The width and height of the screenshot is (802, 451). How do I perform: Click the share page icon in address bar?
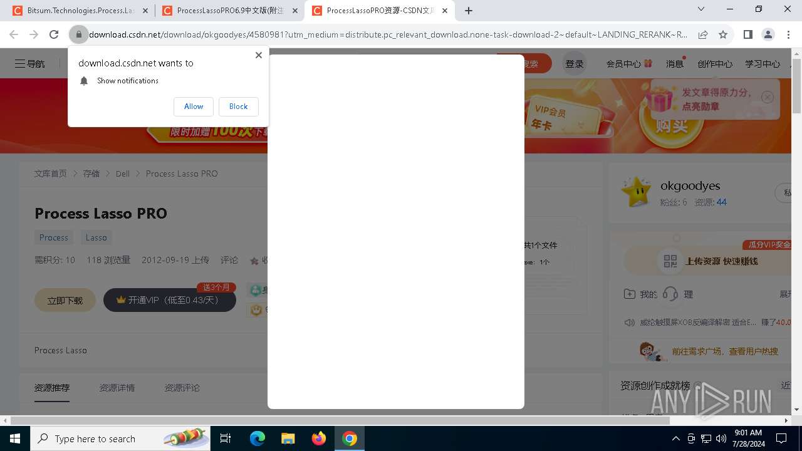703,34
